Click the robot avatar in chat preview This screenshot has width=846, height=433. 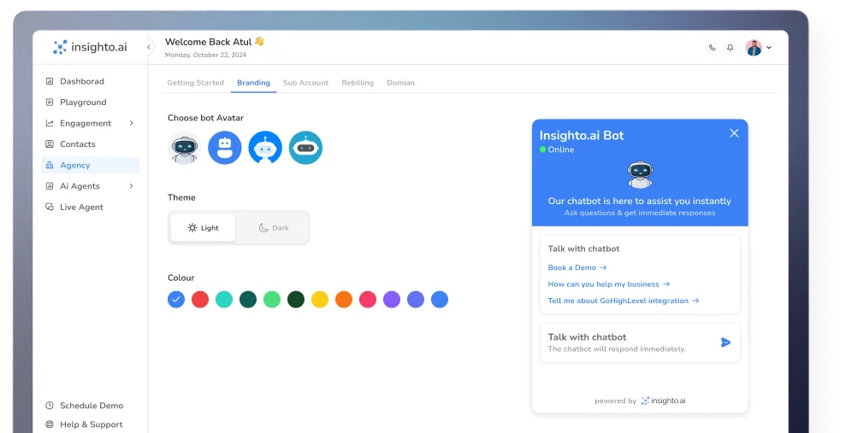tap(640, 174)
